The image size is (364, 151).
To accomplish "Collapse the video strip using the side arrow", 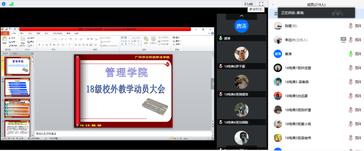I will click(213, 84).
